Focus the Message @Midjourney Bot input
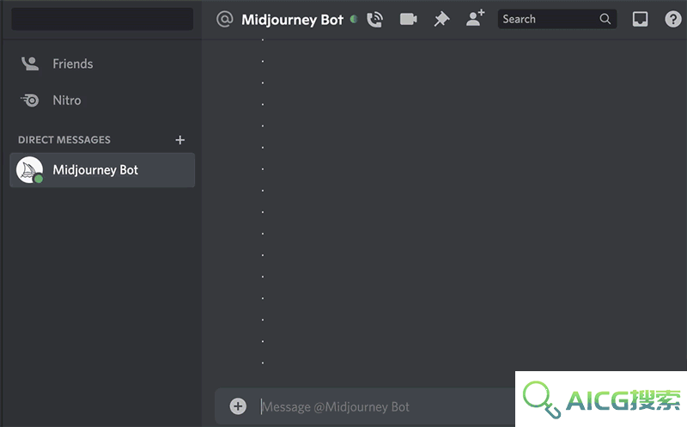The width and height of the screenshot is (687, 427). click(386, 407)
